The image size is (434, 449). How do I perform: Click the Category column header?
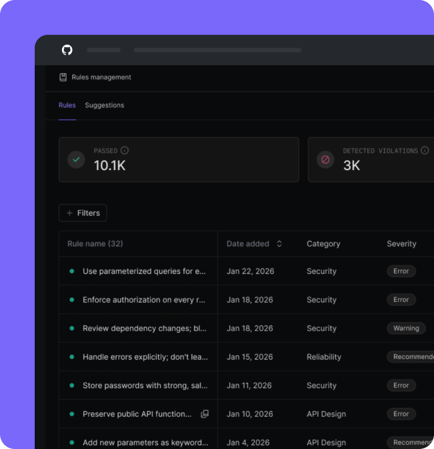point(323,244)
